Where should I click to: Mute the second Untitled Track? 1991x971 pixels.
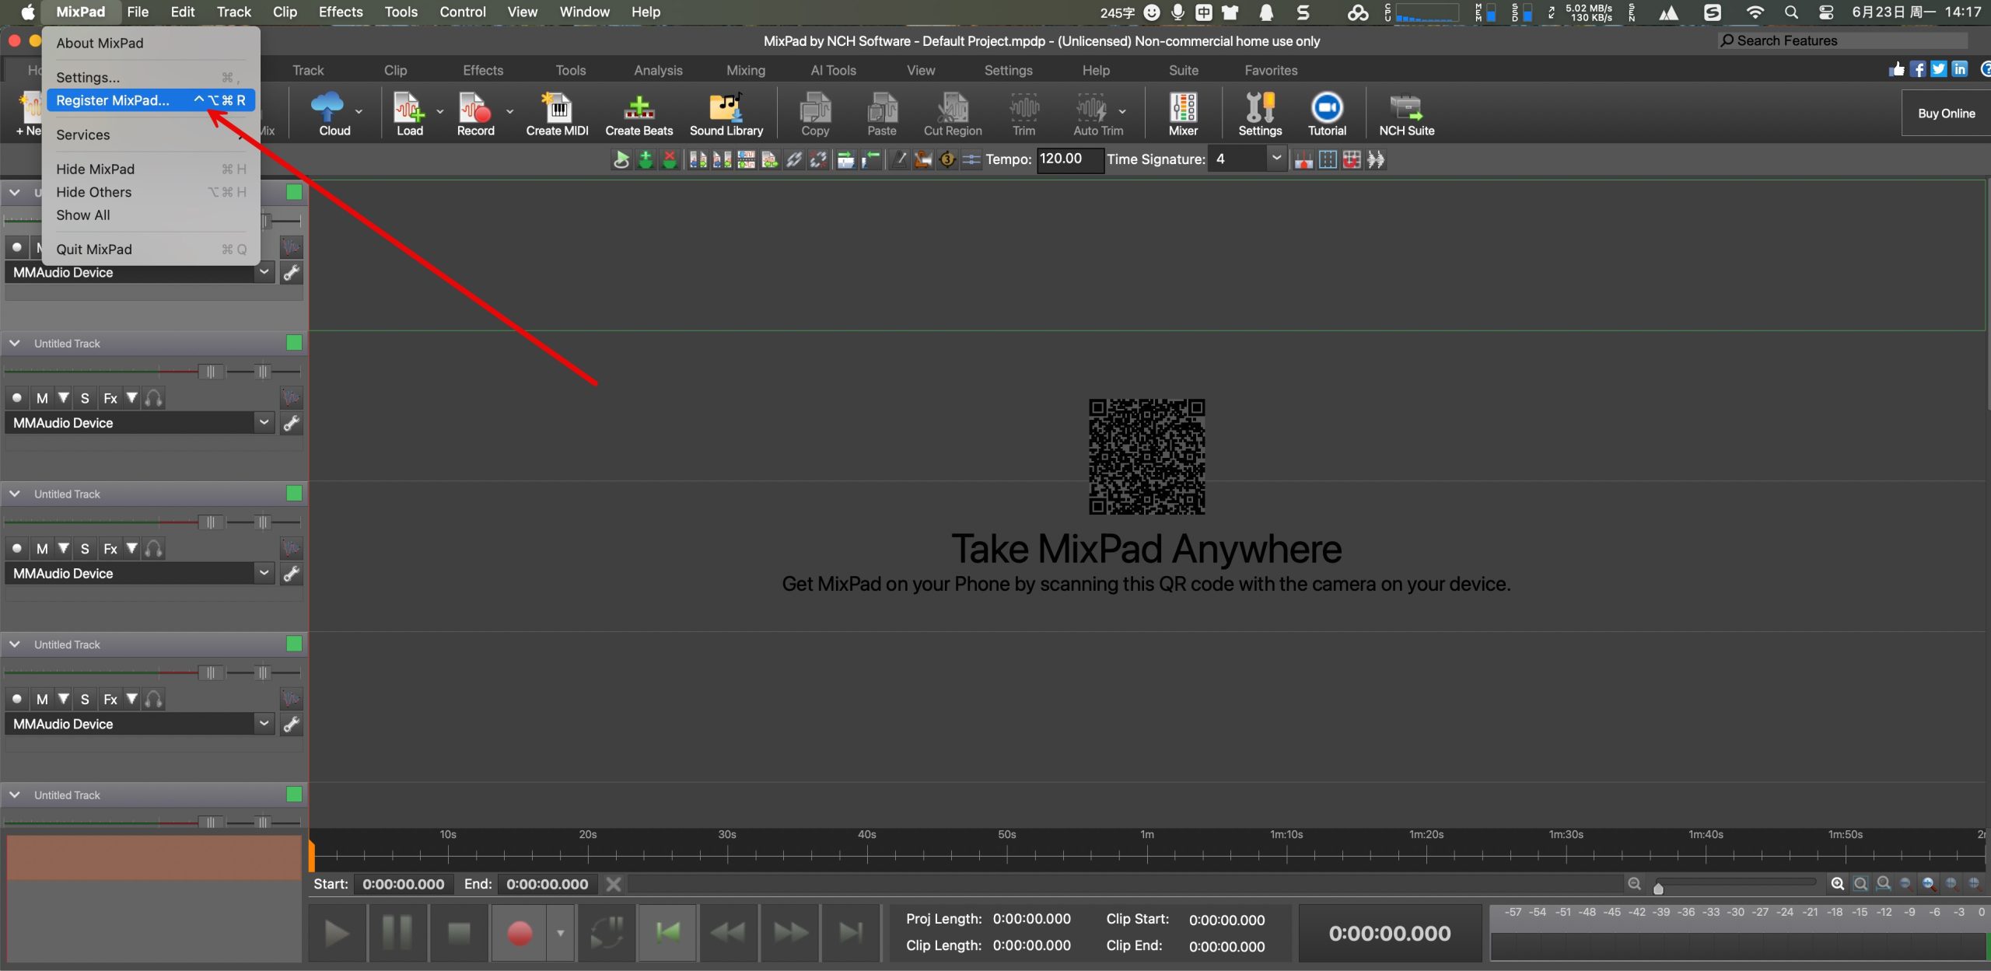tap(42, 398)
